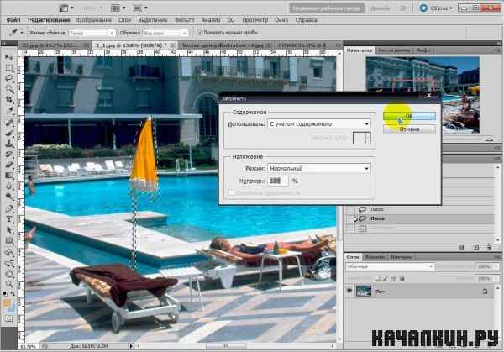Select the Dodge tool
The image size is (504, 352).
point(9,196)
